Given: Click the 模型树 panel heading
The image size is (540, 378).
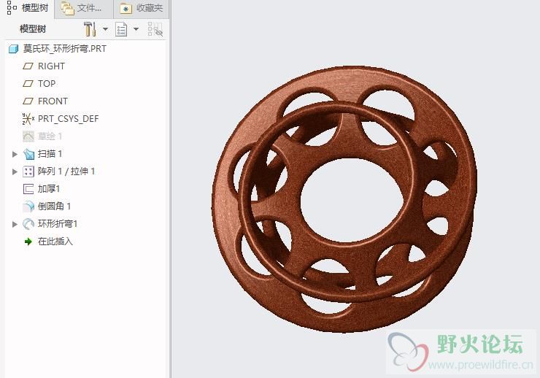Looking at the screenshot, I should click(33, 29).
